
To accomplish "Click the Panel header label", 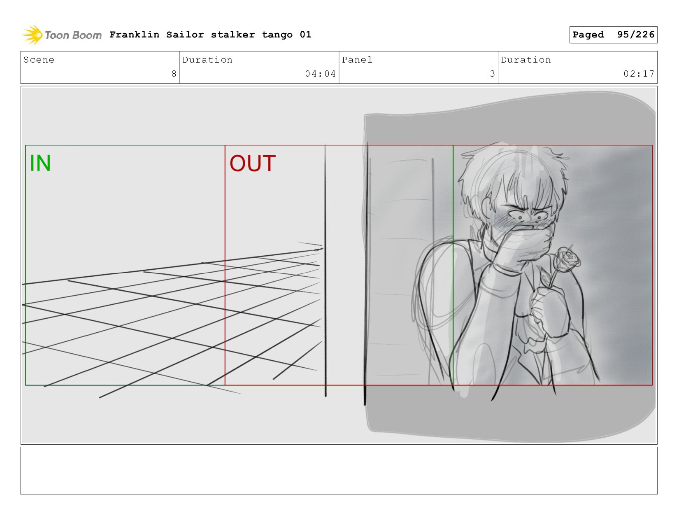I will tap(357, 60).
